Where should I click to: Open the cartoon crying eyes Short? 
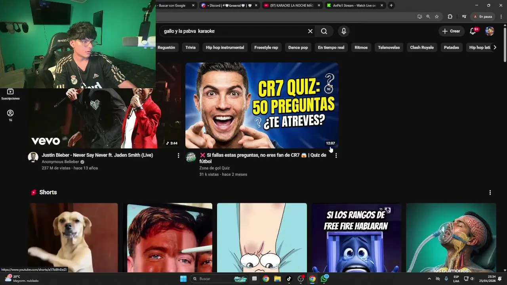tap(262, 238)
